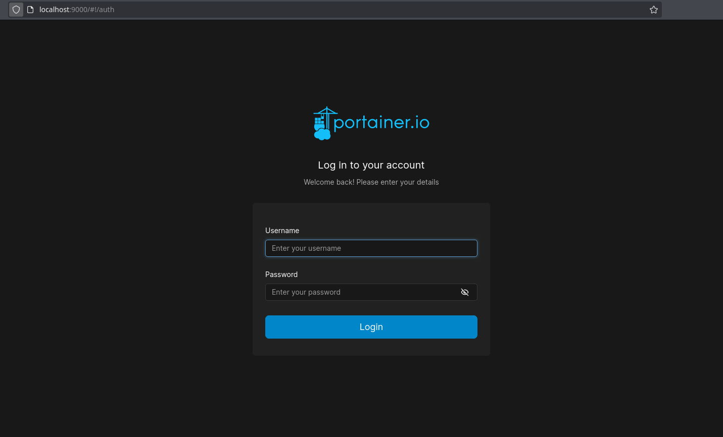Screen dimensions: 723x437
Task: Click the Login button
Action: pos(371,327)
